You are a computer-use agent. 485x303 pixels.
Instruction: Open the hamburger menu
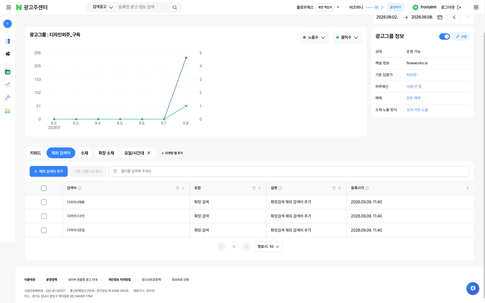(8, 7)
